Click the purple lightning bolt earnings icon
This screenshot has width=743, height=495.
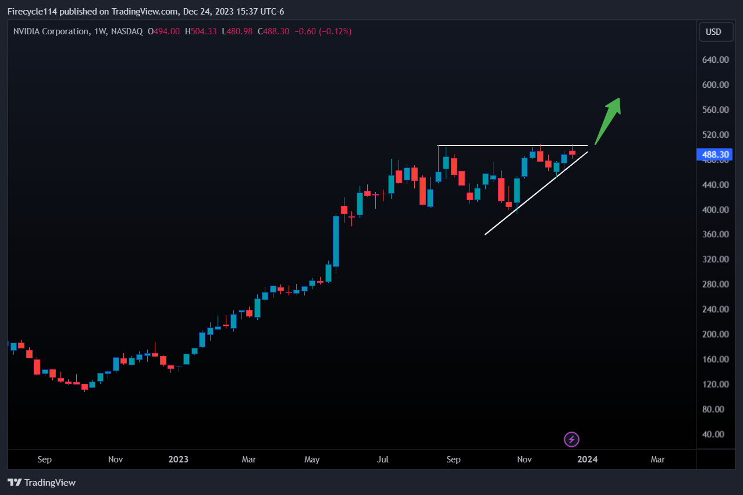(571, 439)
